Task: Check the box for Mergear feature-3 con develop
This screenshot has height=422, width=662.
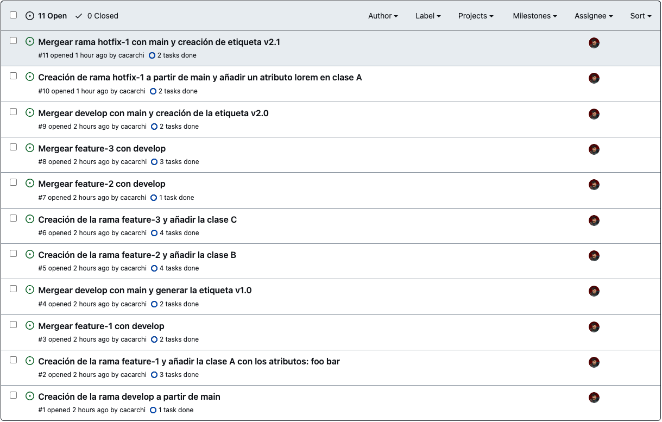Action: (14, 147)
